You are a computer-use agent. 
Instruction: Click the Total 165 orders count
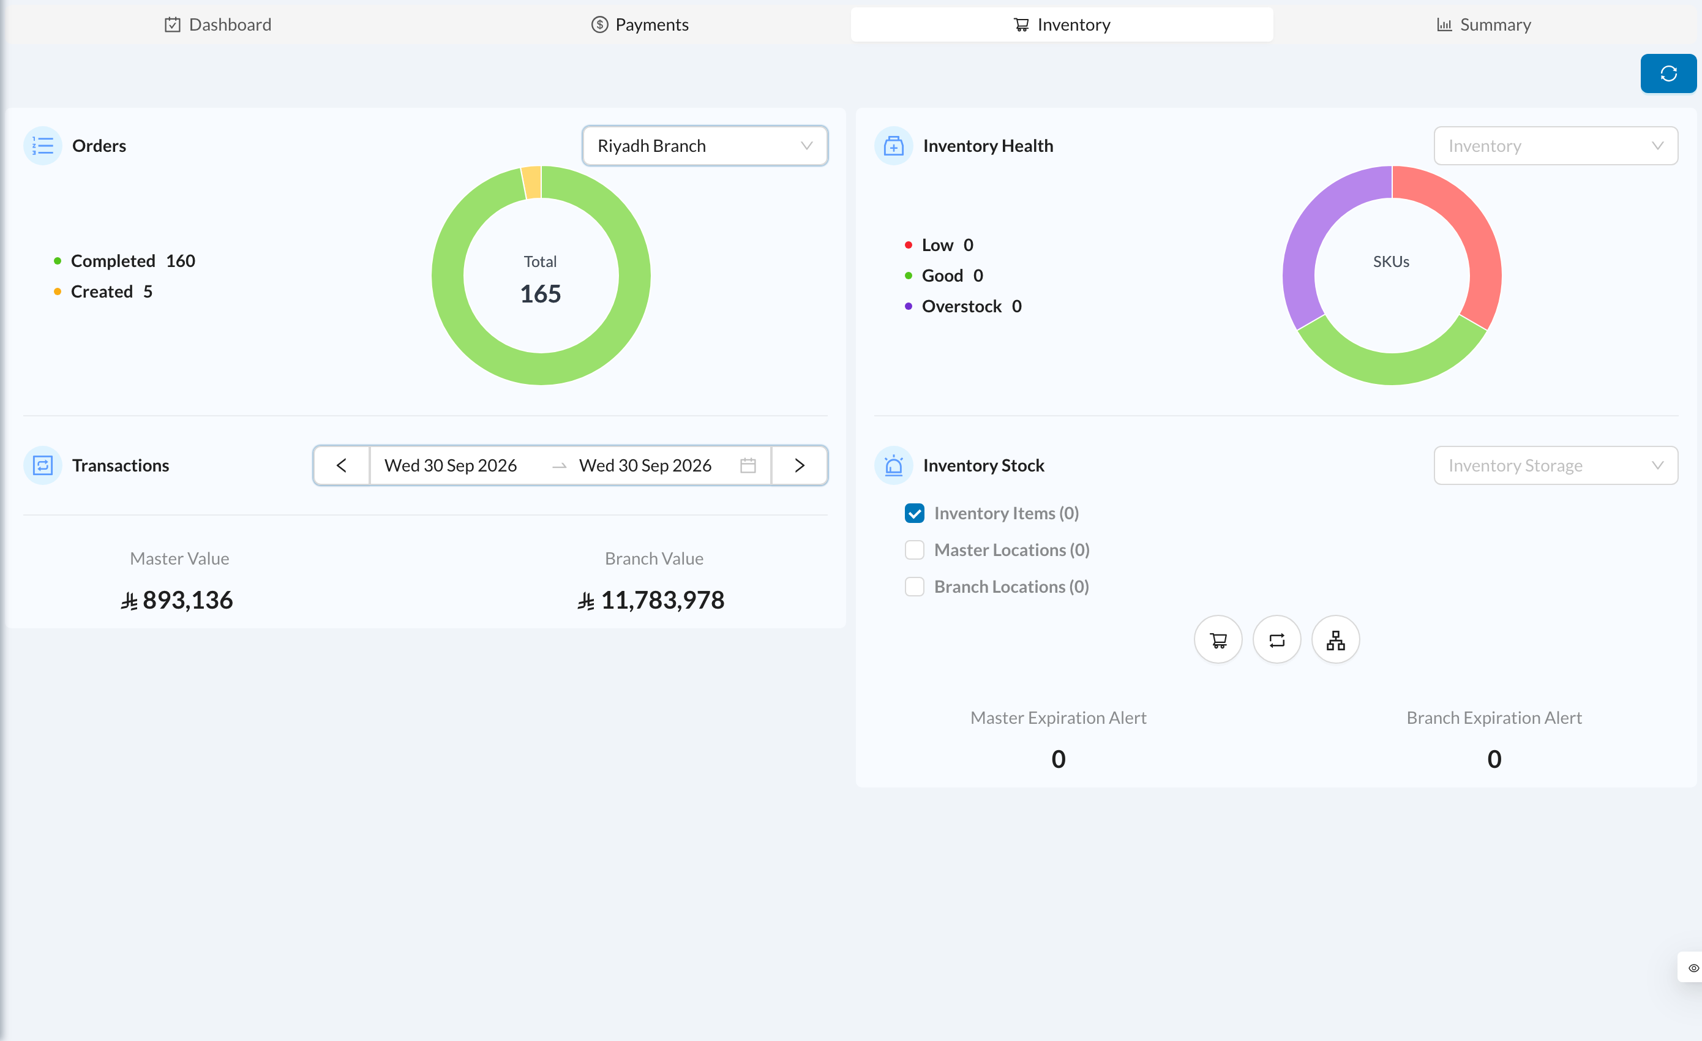[x=540, y=293]
